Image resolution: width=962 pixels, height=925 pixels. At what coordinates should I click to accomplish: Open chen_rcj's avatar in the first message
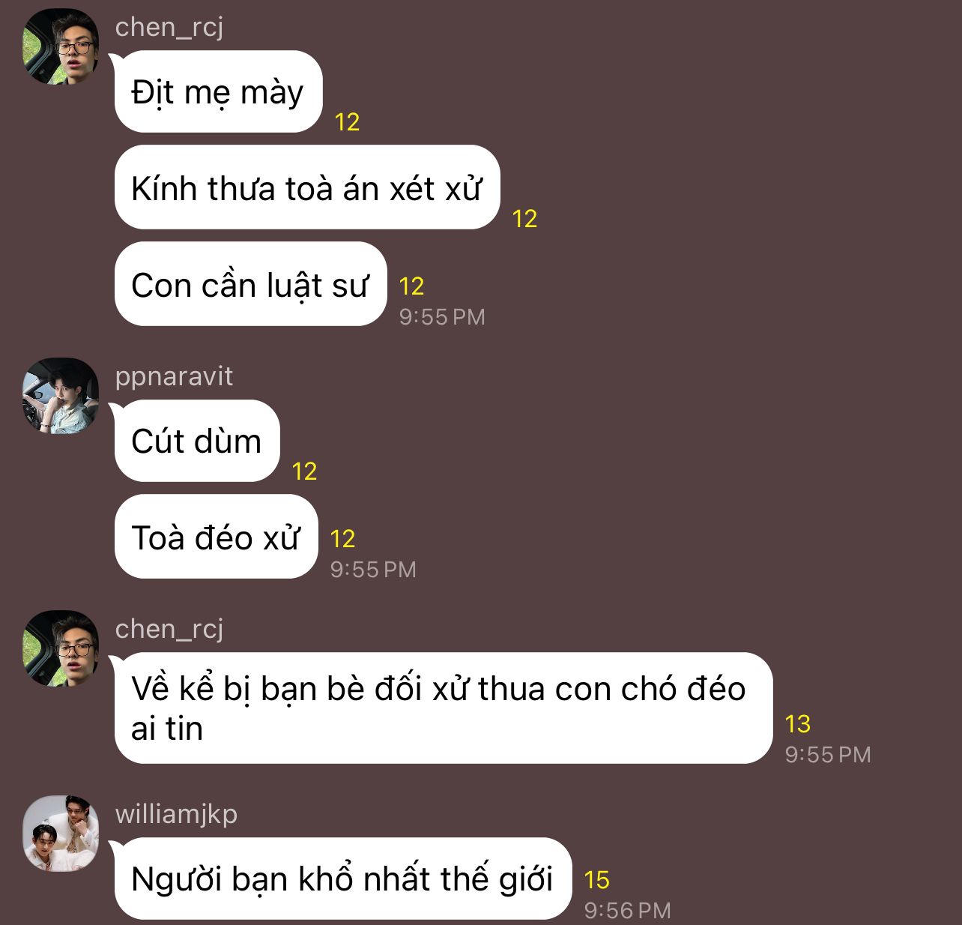[61, 46]
